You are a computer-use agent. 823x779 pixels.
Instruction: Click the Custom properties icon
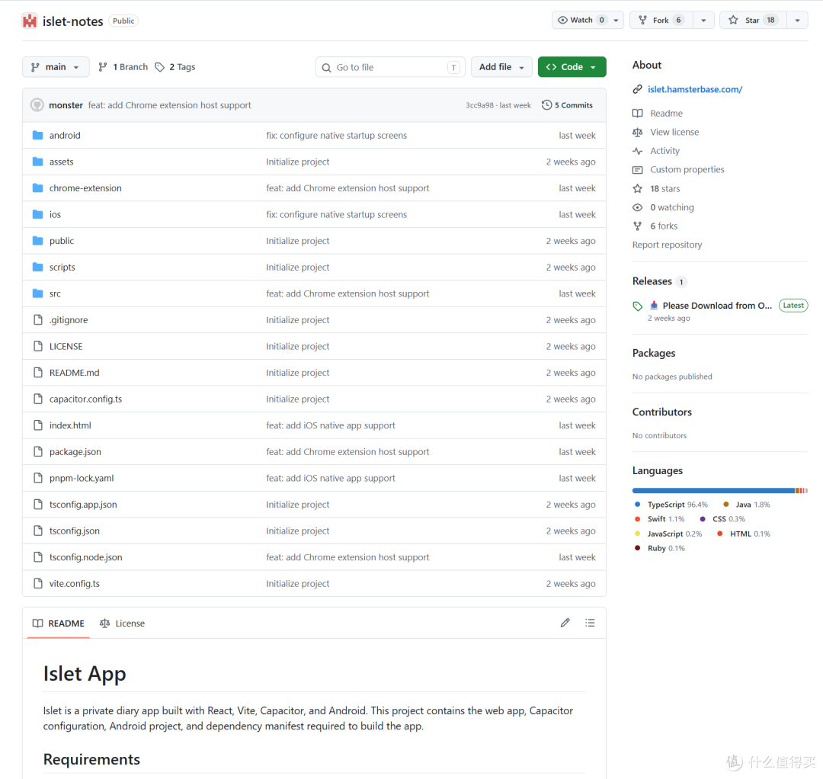pyautogui.click(x=638, y=169)
